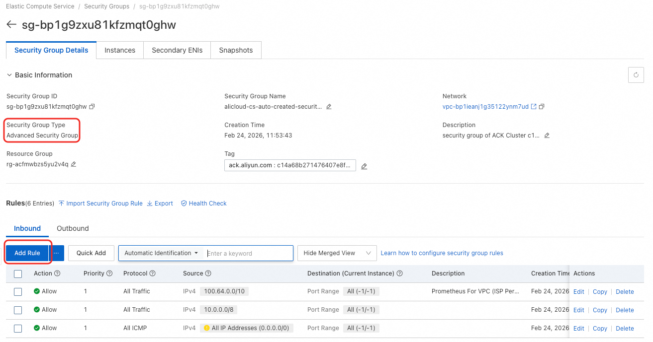
Task: Edit the All ICMP rule
Action: point(579,329)
